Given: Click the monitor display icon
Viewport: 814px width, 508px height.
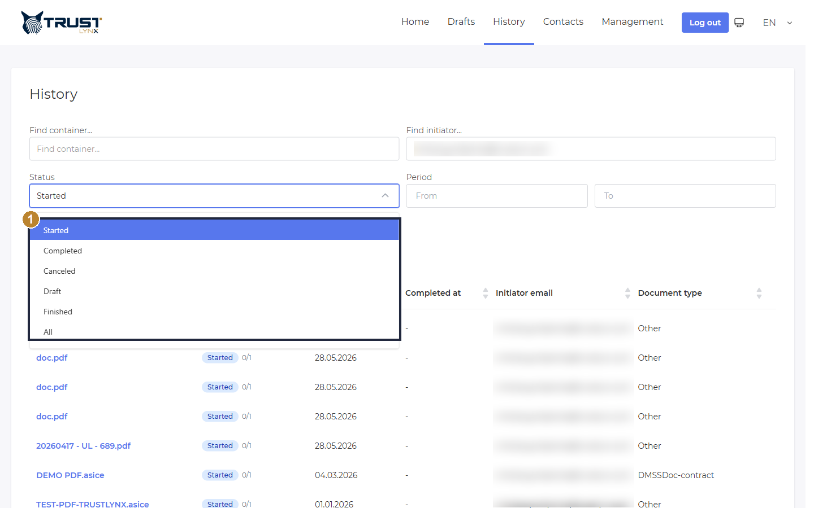Looking at the screenshot, I should (739, 23).
